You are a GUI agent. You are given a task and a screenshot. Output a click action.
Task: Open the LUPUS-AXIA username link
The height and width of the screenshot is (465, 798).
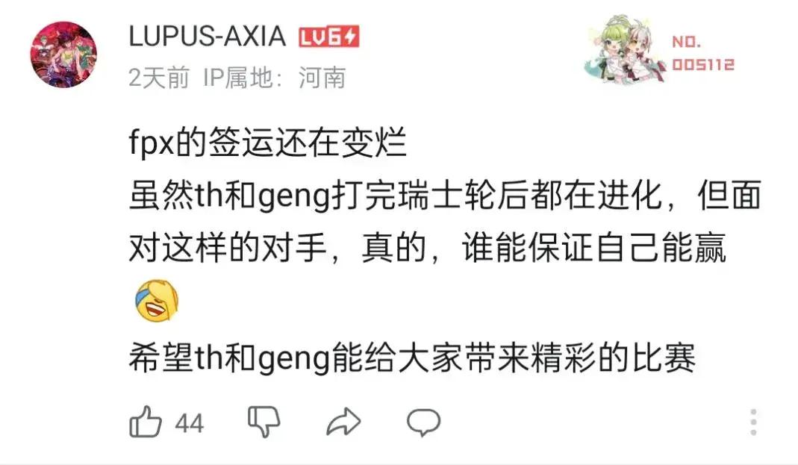[207, 37]
